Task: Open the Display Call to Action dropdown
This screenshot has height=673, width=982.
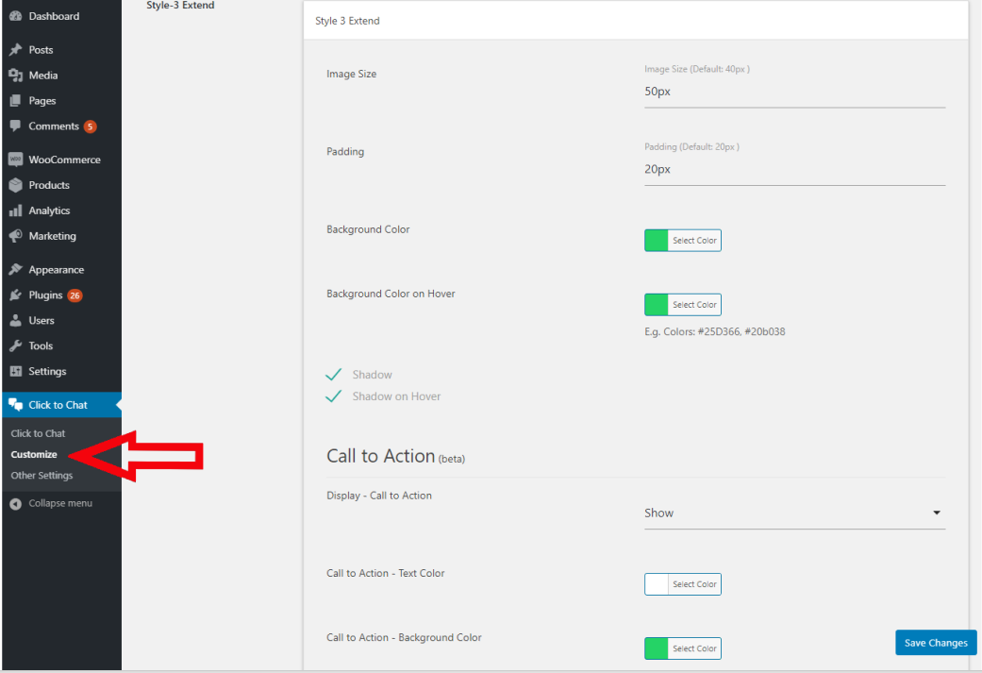Action: (794, 513)
